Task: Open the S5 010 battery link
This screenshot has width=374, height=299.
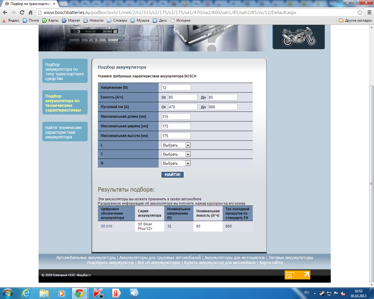Action: pyautogui.click(x=106, y=226)
